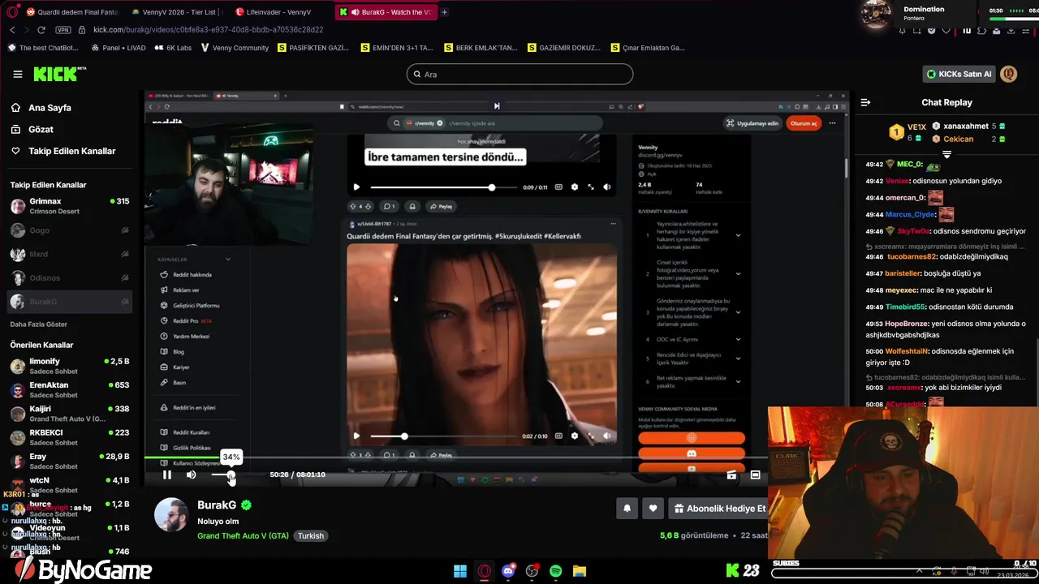
Task: Click the KICKs Satın Al button
Action: (959, 74)
